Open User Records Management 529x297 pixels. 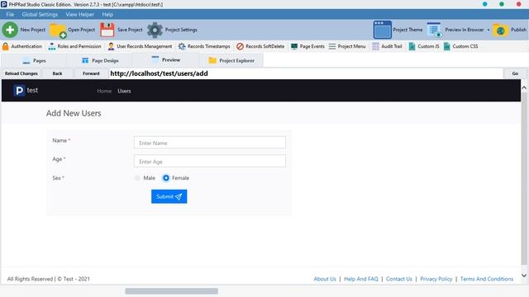point(140,46)
